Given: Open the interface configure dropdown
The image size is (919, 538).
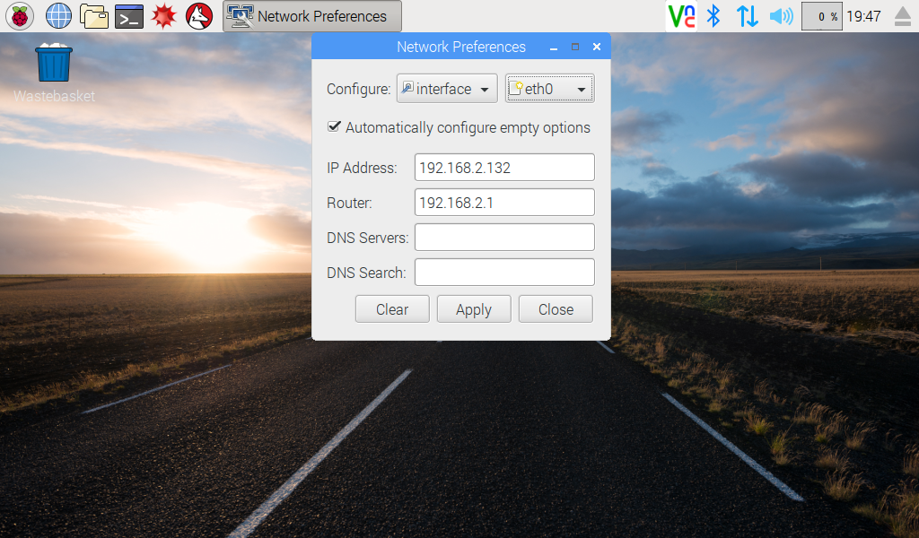Looking at the screenshot, I should 447,89.
